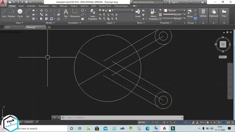
Task: Click the Rotate tool in Modify panel
Action: (46, 11)
